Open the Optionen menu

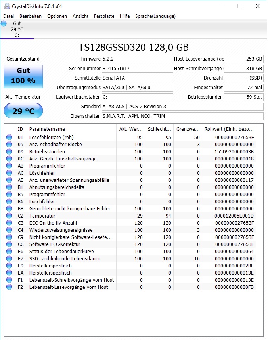pos(57,16)
